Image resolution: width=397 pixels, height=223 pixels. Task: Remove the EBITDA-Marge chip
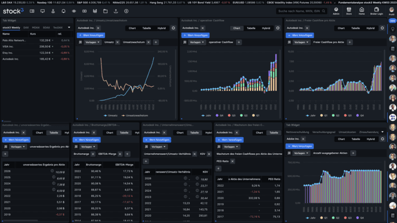120,154
